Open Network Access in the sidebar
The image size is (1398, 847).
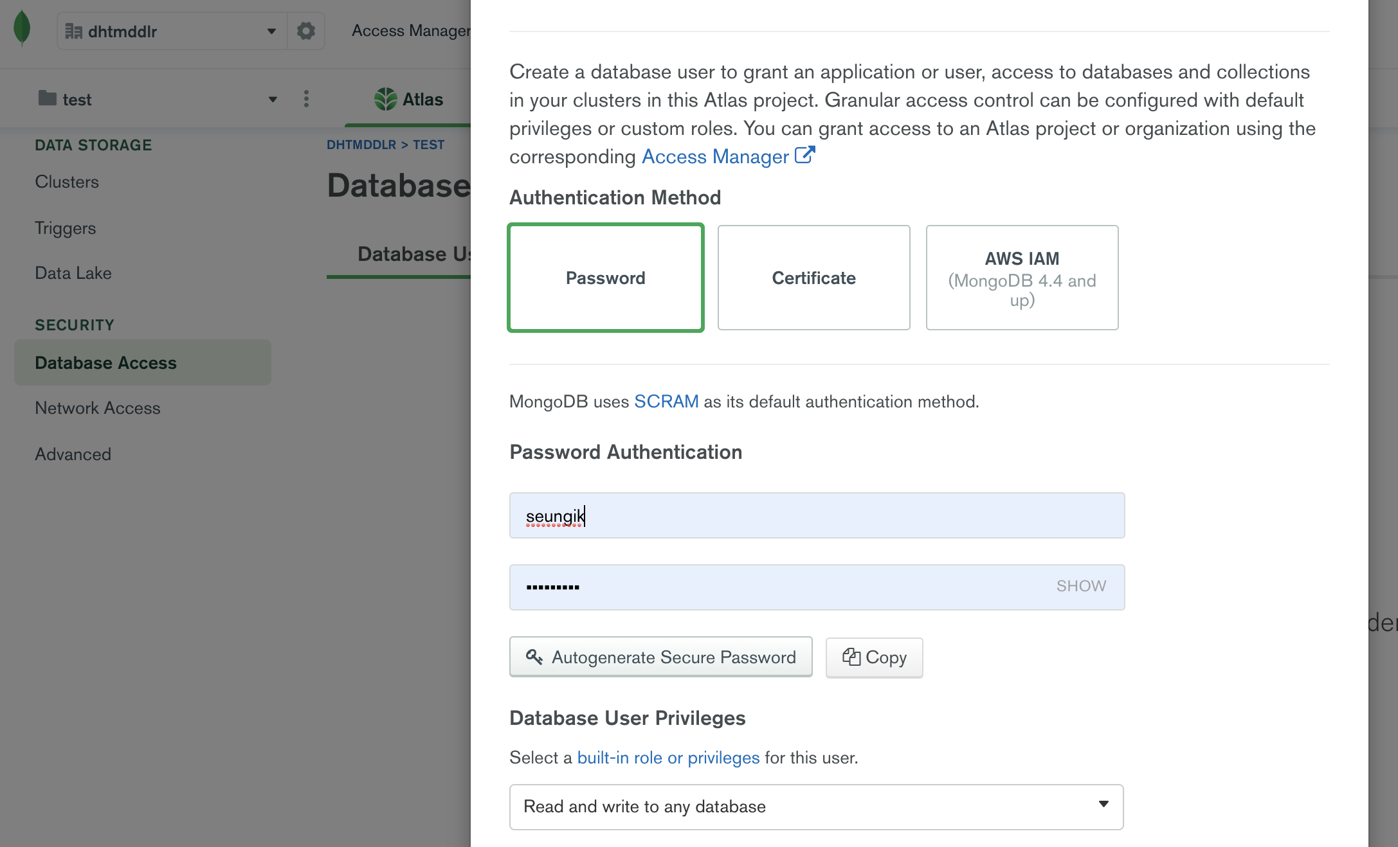coord(98,408)
